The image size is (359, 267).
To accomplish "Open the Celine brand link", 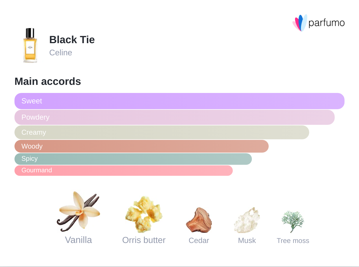I will coord(61,53).
